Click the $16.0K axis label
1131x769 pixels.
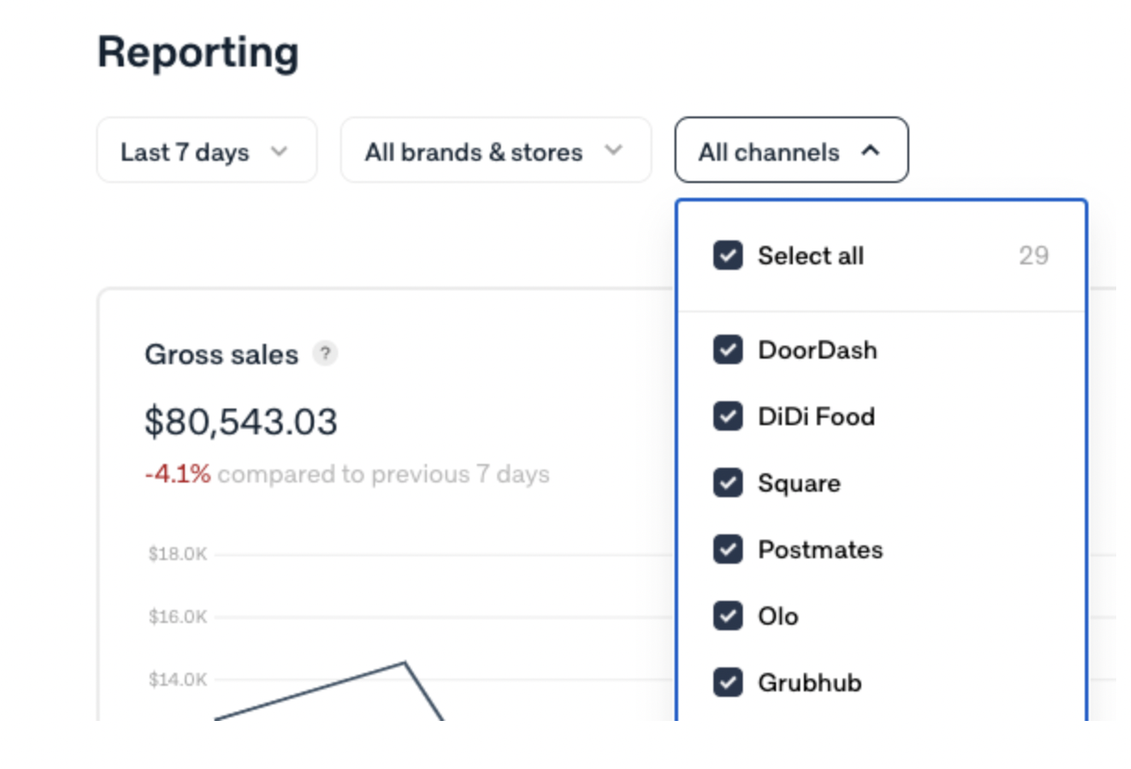177,616
